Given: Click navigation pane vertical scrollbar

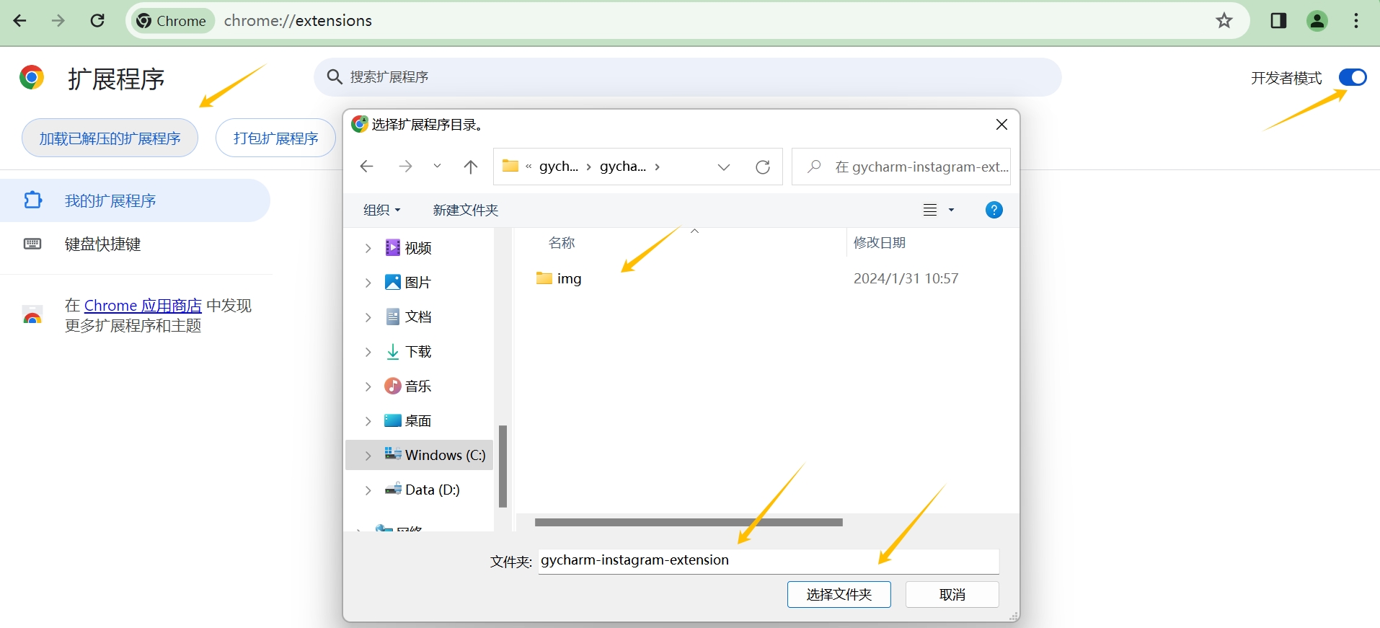Looking at the screenshot, I should pos(503,466).
